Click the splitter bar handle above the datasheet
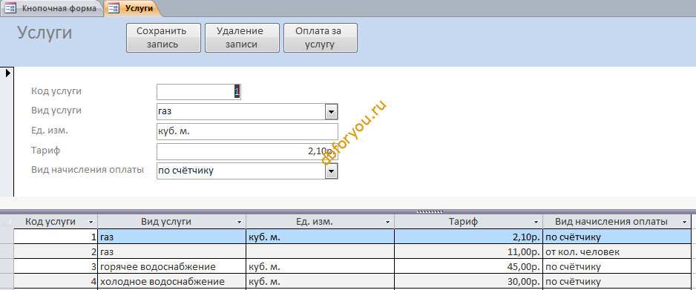The height and width of the screenshot is (290, 696). (430, 212)
